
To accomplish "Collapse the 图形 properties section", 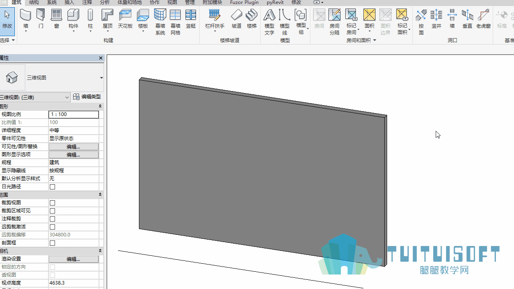I will click(100, 106).
